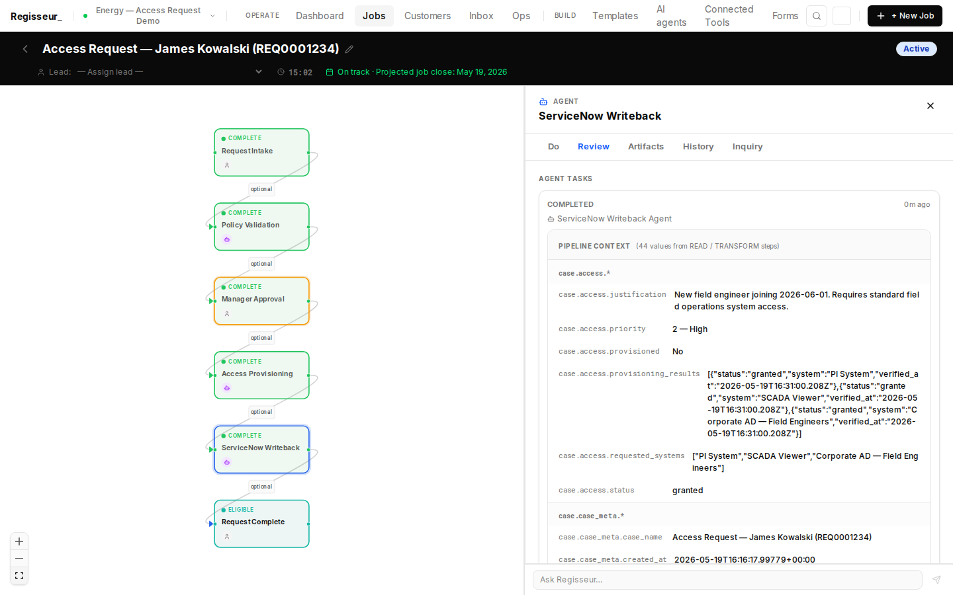Click optional label below ServiceNow Writeback
Viewport: 953px width, 595px height.
point(261,487)
